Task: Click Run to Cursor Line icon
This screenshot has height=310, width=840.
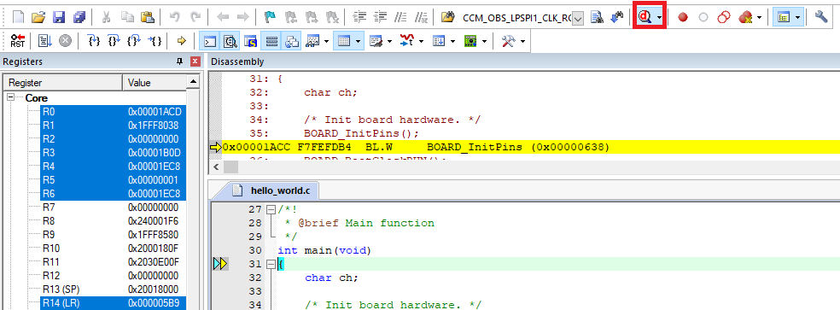Action: pos(155,41)
